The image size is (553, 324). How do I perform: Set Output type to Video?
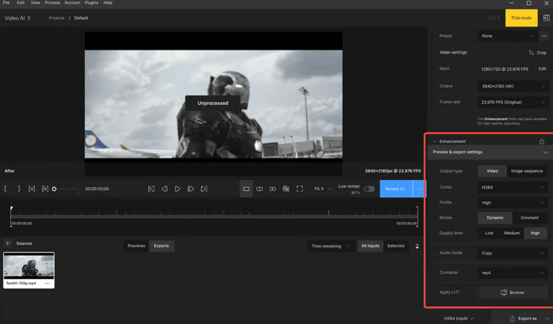click(x=492, y=171)
